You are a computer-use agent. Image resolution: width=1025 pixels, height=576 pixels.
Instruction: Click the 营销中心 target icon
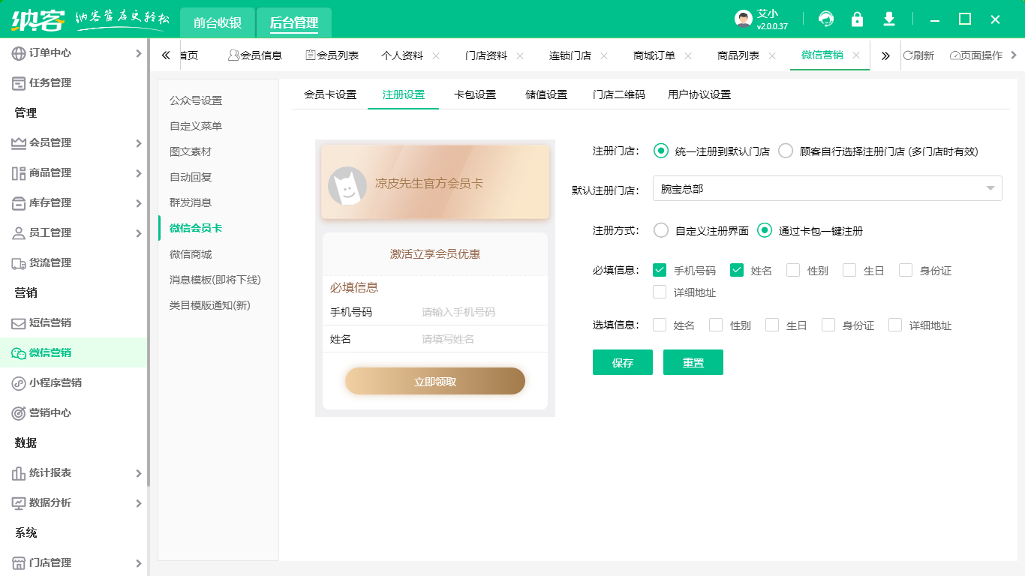(x=19, y=413)
